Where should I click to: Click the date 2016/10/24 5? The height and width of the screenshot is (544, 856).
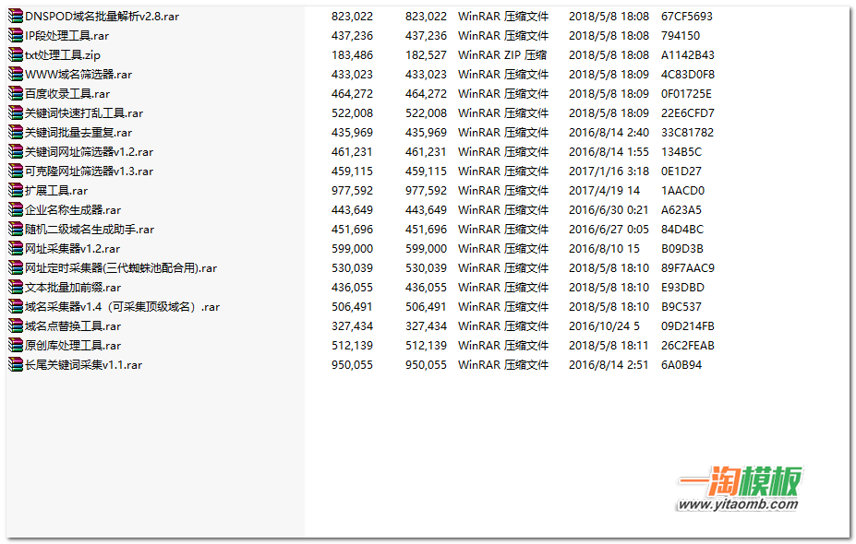604,326
